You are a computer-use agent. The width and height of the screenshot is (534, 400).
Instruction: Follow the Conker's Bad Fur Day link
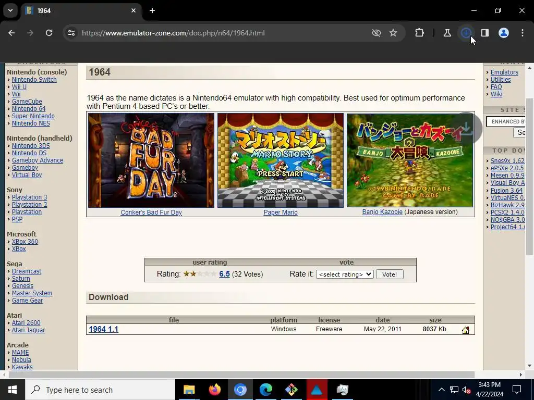click(x=151, y=213)
